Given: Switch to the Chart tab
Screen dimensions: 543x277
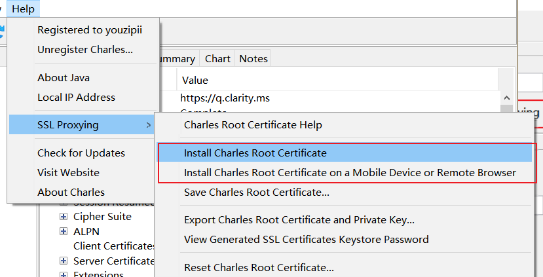Looking at the screenshot, I should 217,58.
